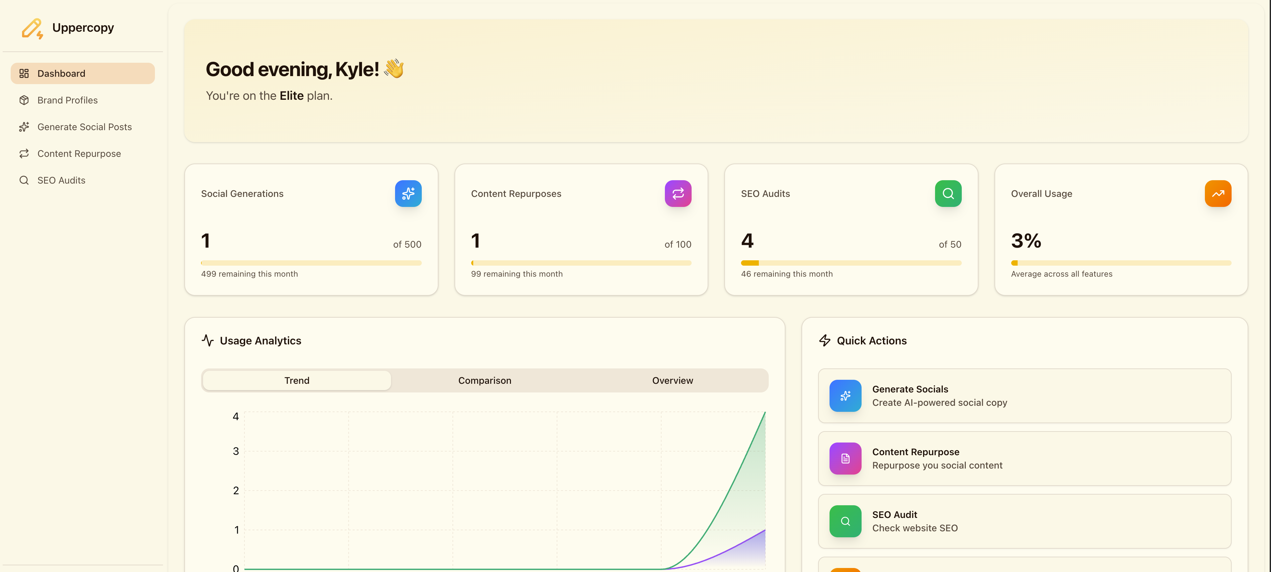Click the blue sparkle icon in Social Generations
Viewport: 1271px width, 572px height.
tap(407, 193)
